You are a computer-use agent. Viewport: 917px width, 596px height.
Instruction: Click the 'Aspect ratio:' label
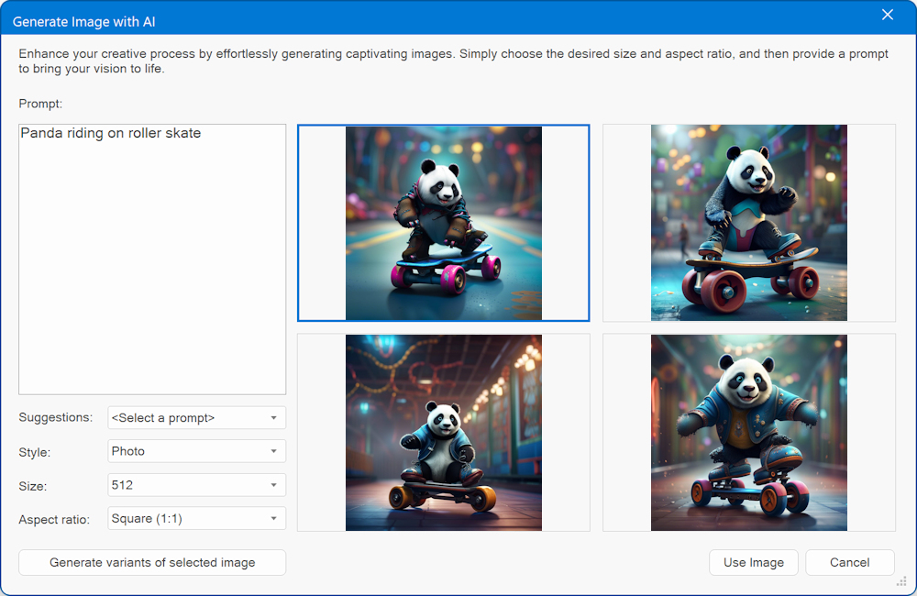(x=54, y=520)
